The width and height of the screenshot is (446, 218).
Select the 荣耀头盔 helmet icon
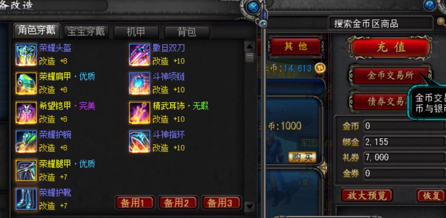(26, 54)
